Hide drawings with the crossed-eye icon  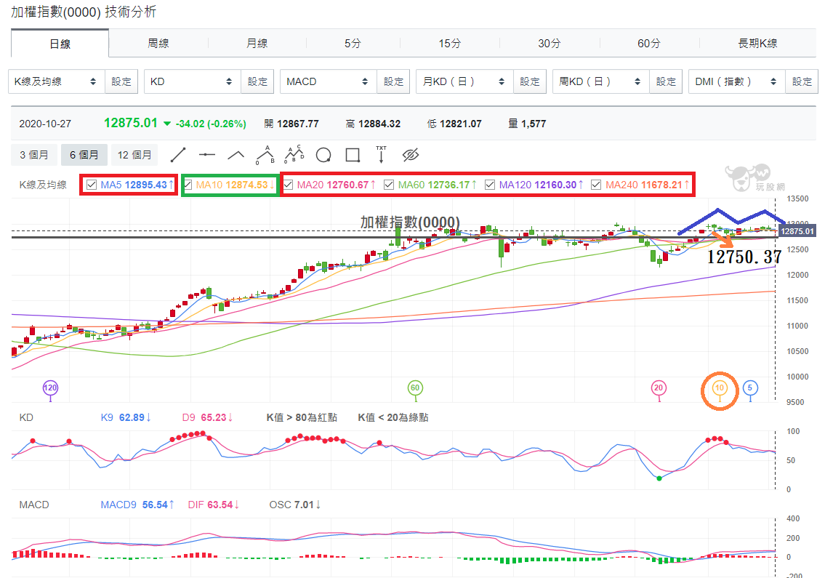pos(411,155)
